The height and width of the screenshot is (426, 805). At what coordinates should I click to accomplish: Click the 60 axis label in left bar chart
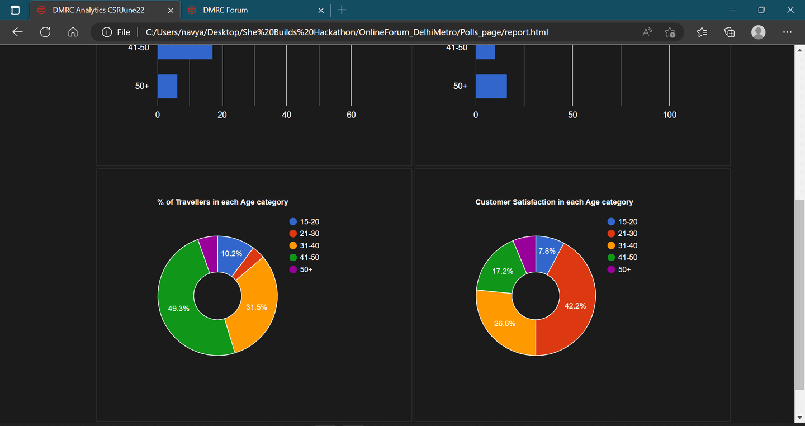pyautogui.click(x=351, y=115)
